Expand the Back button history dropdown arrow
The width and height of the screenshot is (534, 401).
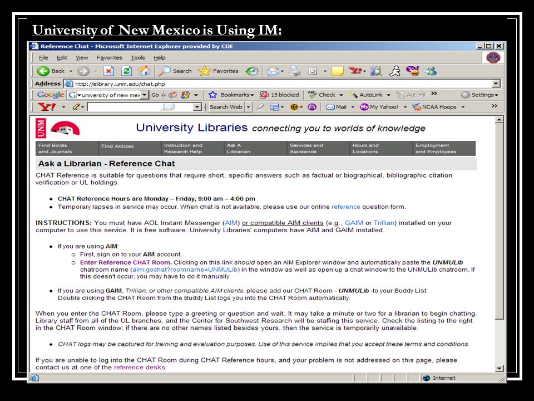click(71, 71)
